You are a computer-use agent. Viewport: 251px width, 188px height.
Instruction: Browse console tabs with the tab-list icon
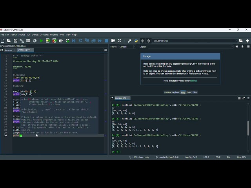(112, 98)
